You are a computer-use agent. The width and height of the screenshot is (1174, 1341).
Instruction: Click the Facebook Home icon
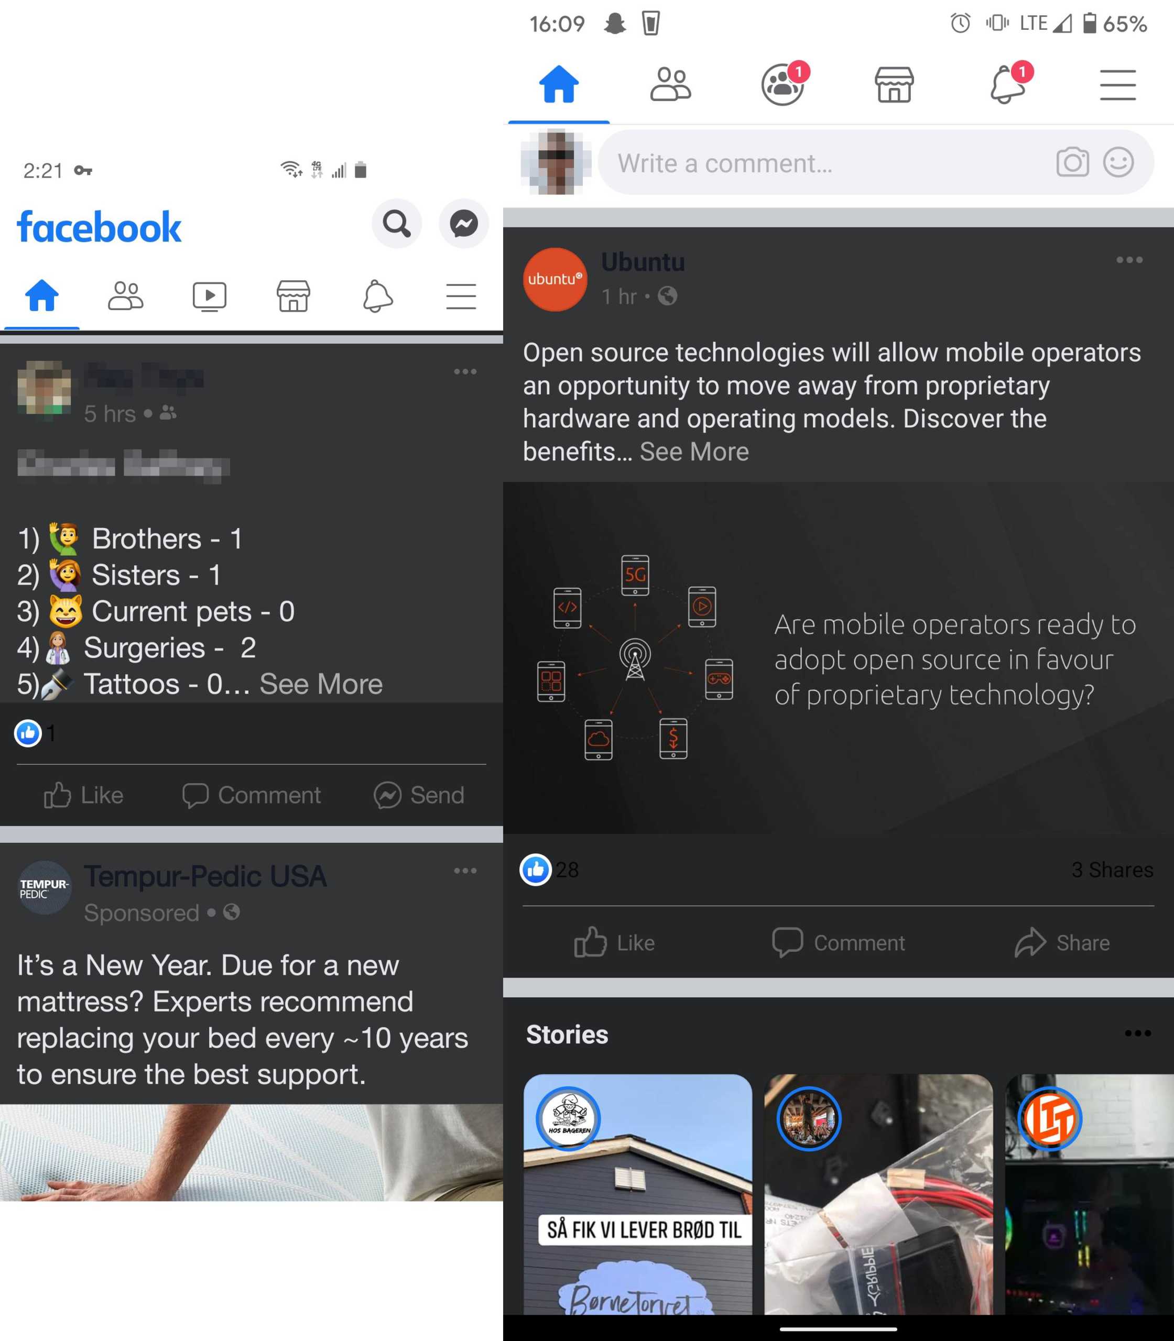tap(44, 295)
